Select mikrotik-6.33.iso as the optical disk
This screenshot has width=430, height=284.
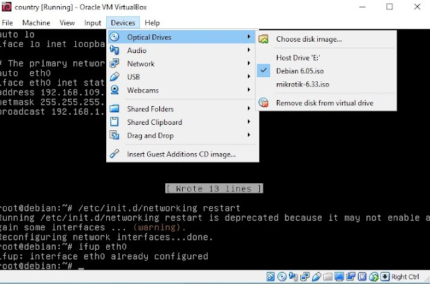(327, 84)
